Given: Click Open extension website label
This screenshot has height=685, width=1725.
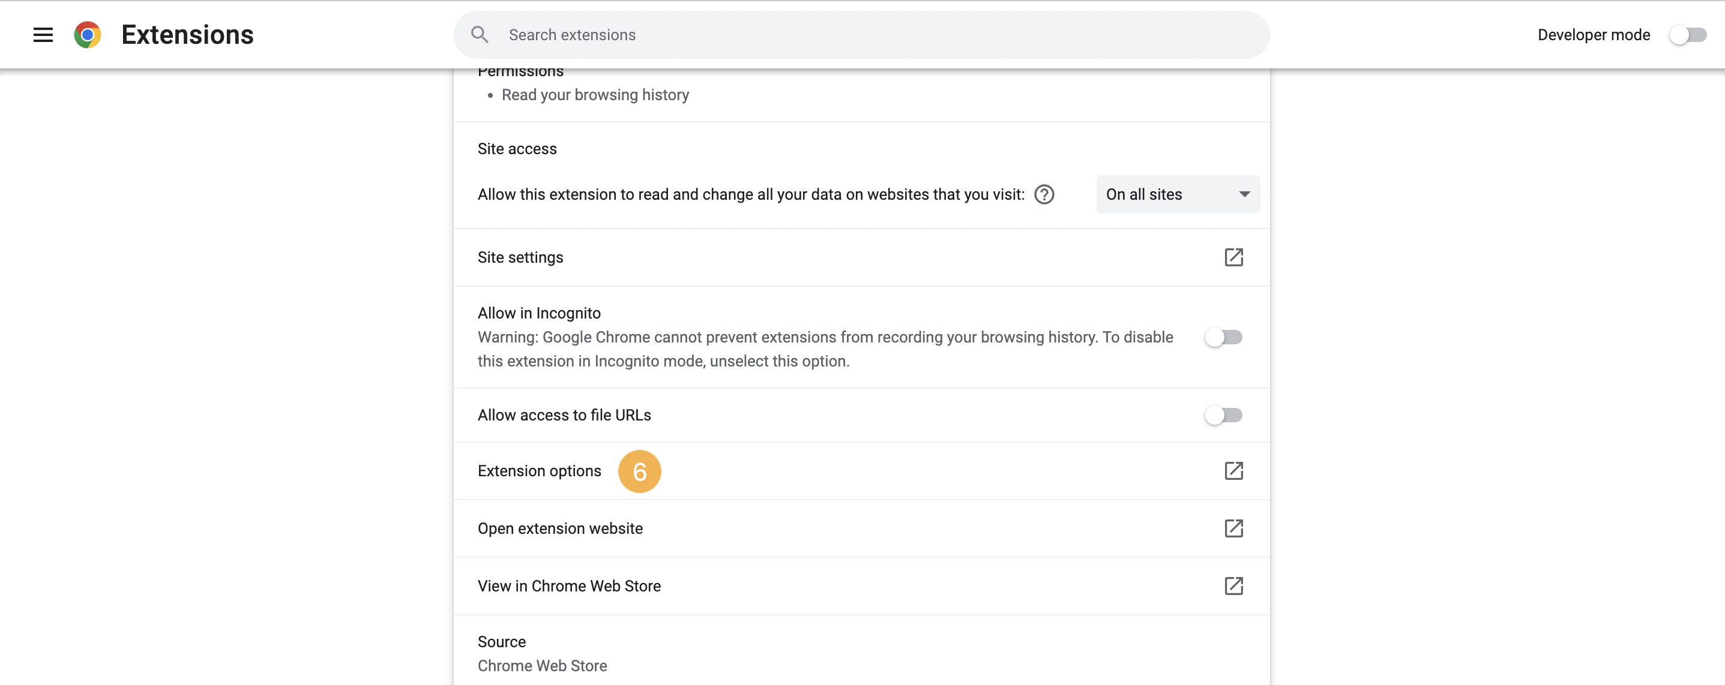Looking at the screenshot, I should click(x=560, y=528).
